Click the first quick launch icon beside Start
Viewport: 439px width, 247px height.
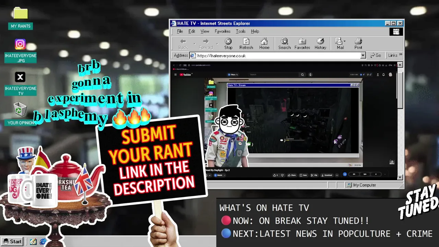point(33,242)
